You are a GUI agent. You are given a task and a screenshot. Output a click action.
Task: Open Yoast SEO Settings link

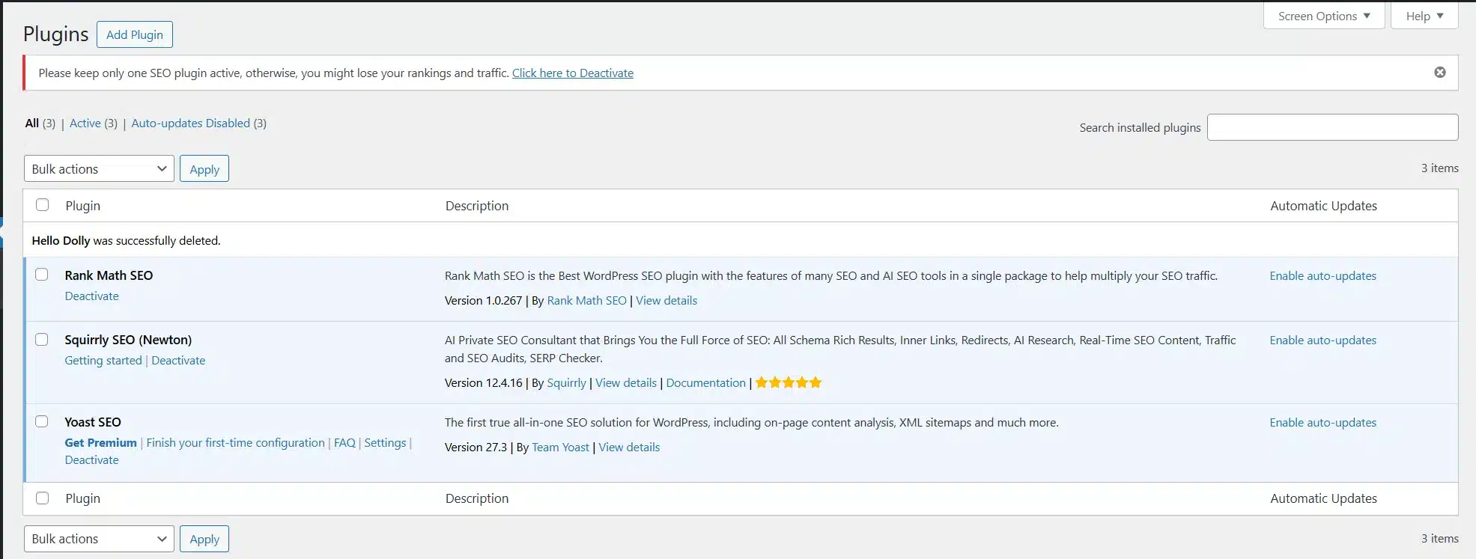(385, 442)
